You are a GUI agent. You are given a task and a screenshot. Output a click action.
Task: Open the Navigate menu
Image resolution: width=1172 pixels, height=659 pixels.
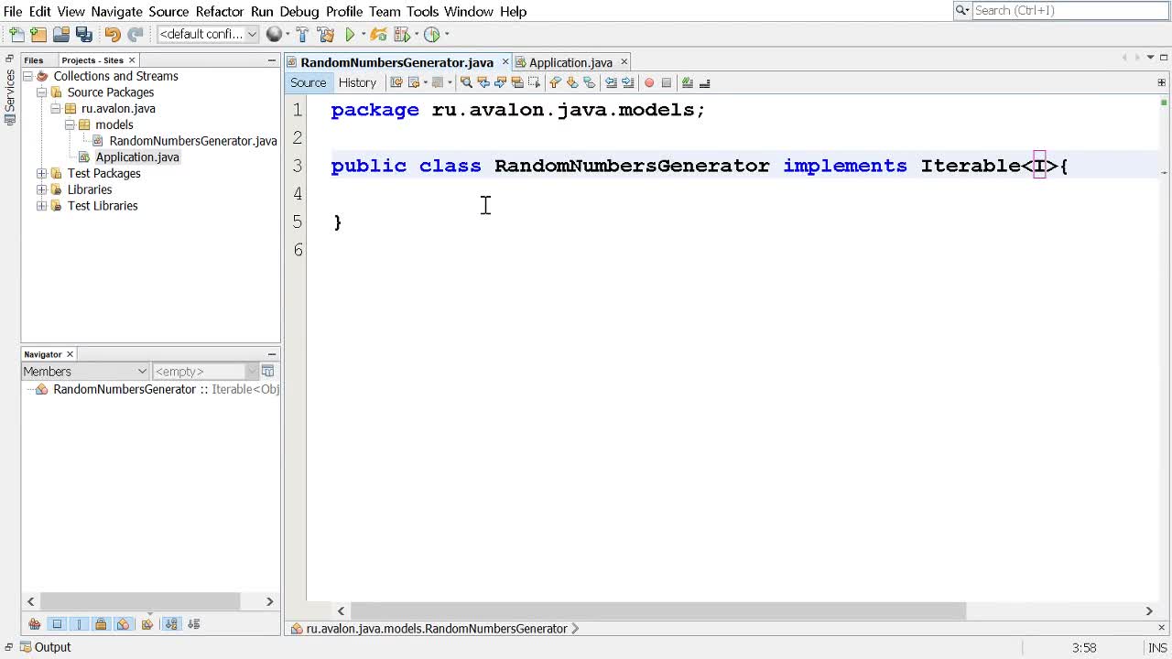tap(116, 11)
